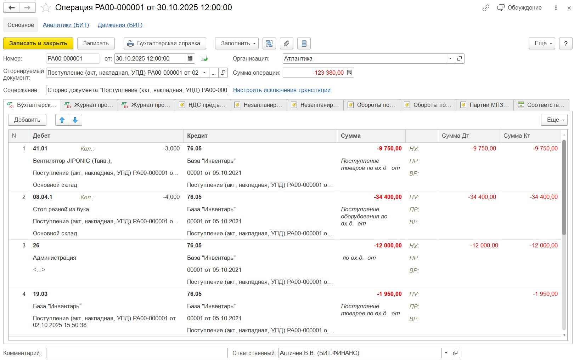Open the НДС предъявленный register tab
Screen dimensions: 574x361
[202, 105]
